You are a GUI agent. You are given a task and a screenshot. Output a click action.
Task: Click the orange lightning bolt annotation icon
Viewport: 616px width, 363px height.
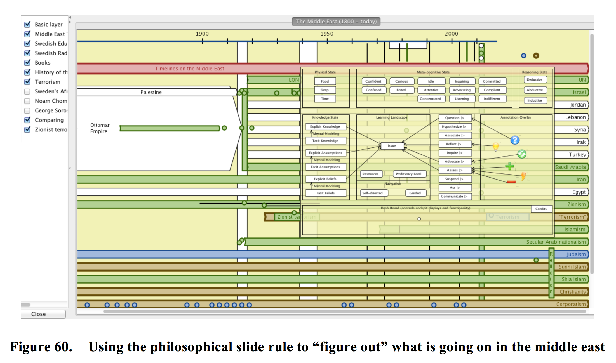523,176
